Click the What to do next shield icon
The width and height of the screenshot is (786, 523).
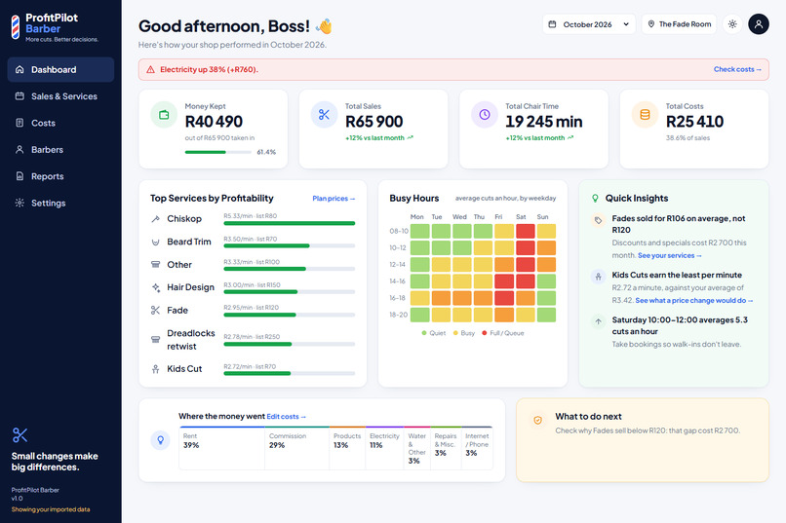coord(537,421)
